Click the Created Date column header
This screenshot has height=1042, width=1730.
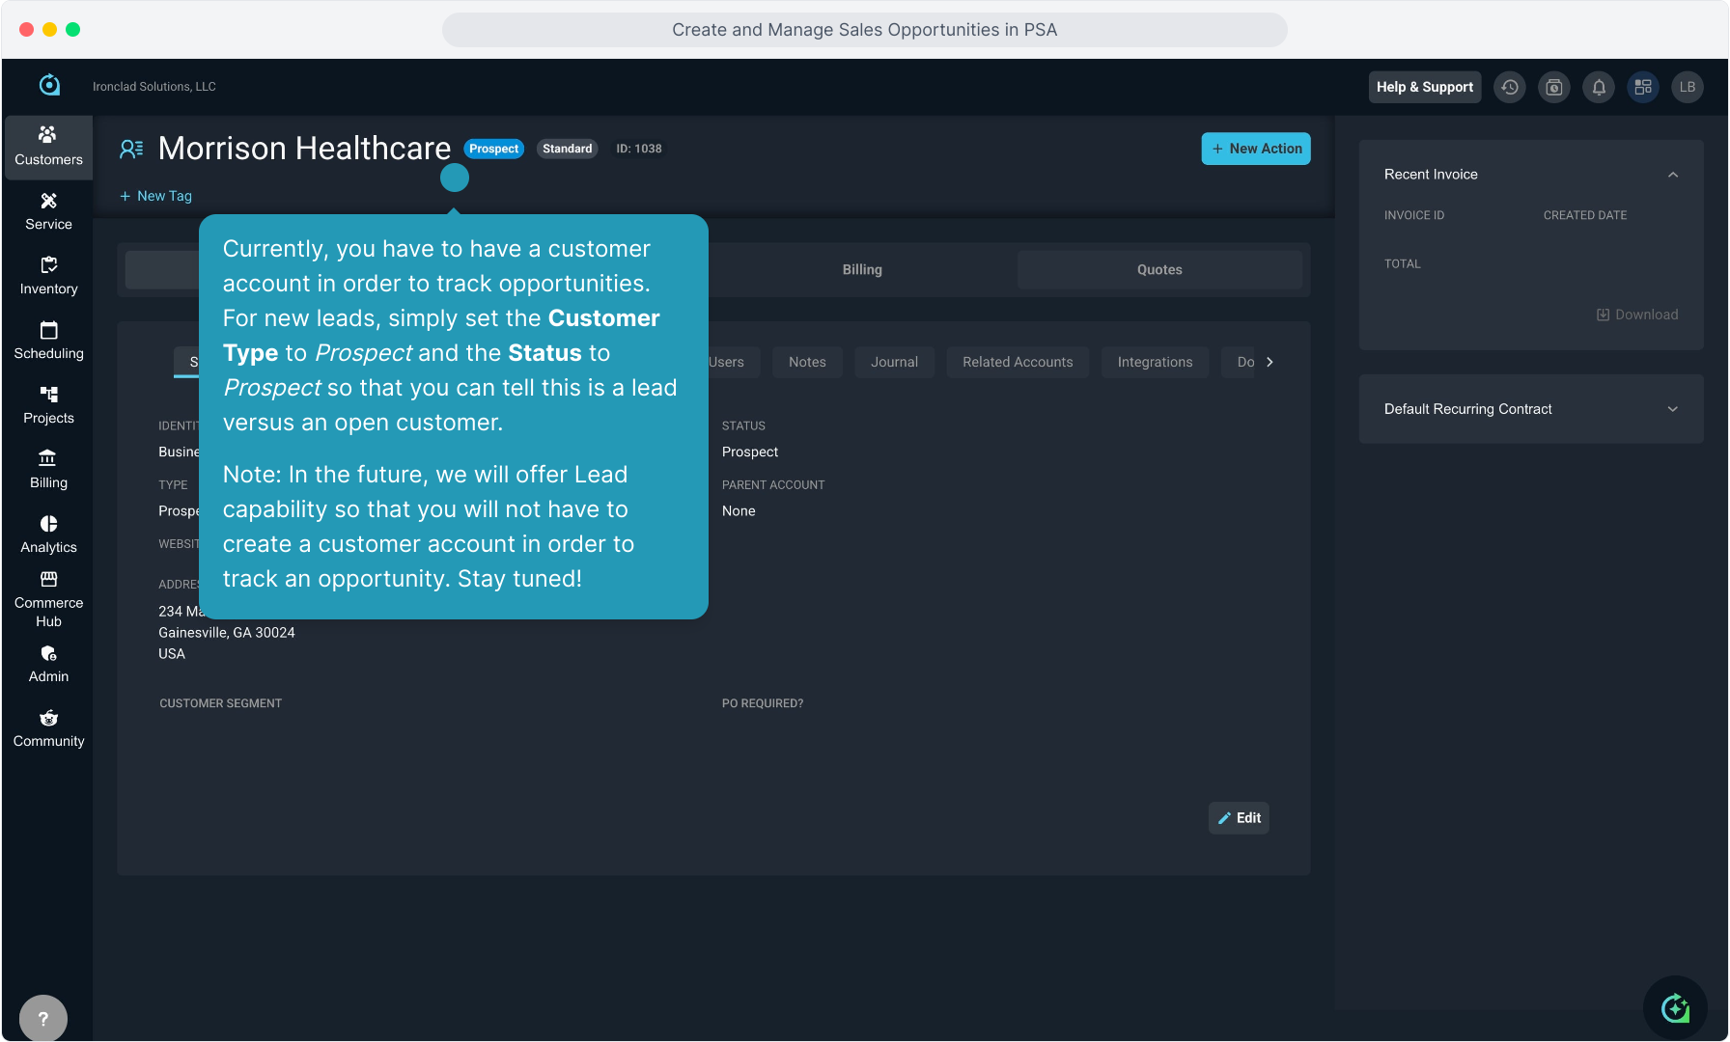click(x=1585, y=215)
